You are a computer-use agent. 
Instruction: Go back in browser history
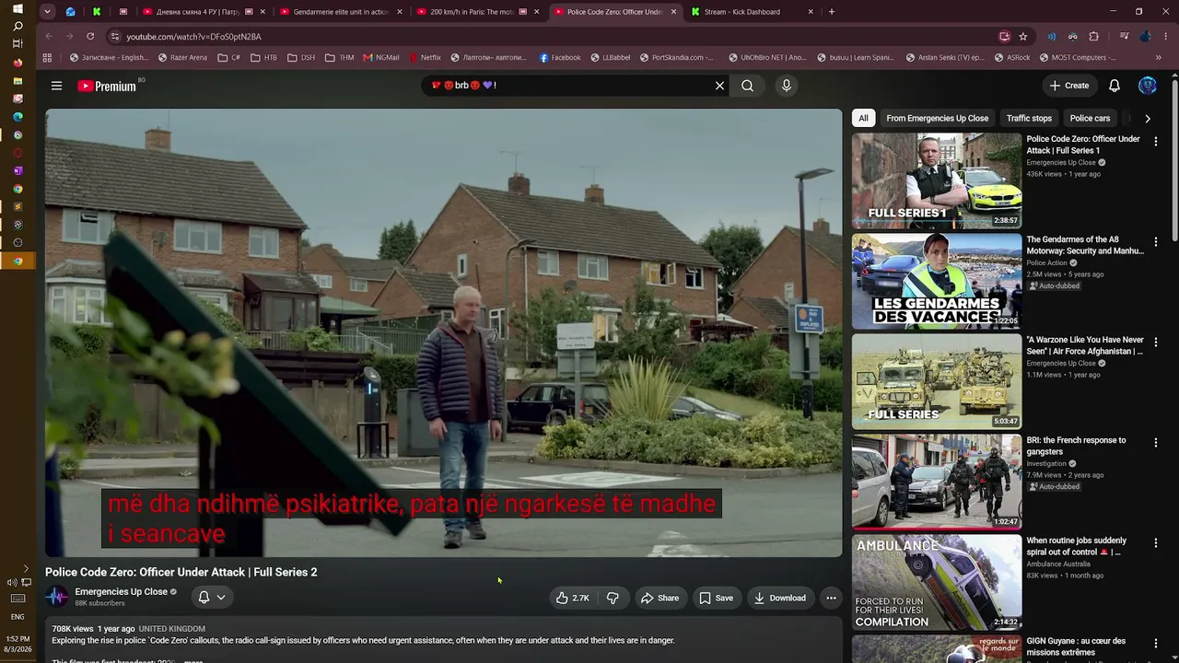click(x=49, y=36)
